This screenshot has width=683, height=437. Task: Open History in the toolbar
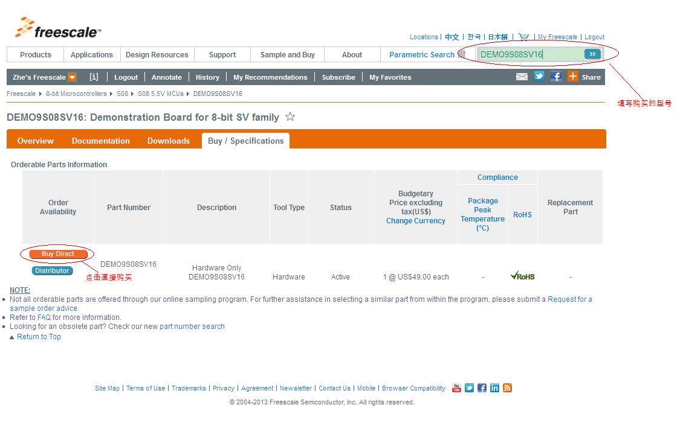pyautogui.click(x=207, y=77)
